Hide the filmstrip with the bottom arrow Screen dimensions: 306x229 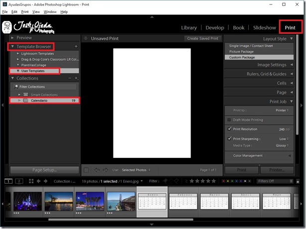click(152, 225)
